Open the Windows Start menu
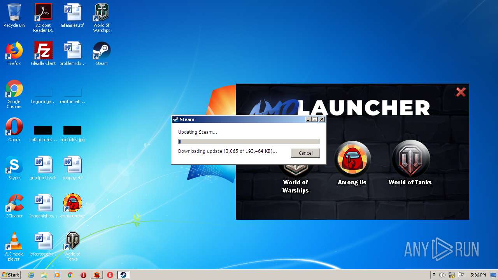498x280 pixels. pyautogui.click(x=11, y=275)
